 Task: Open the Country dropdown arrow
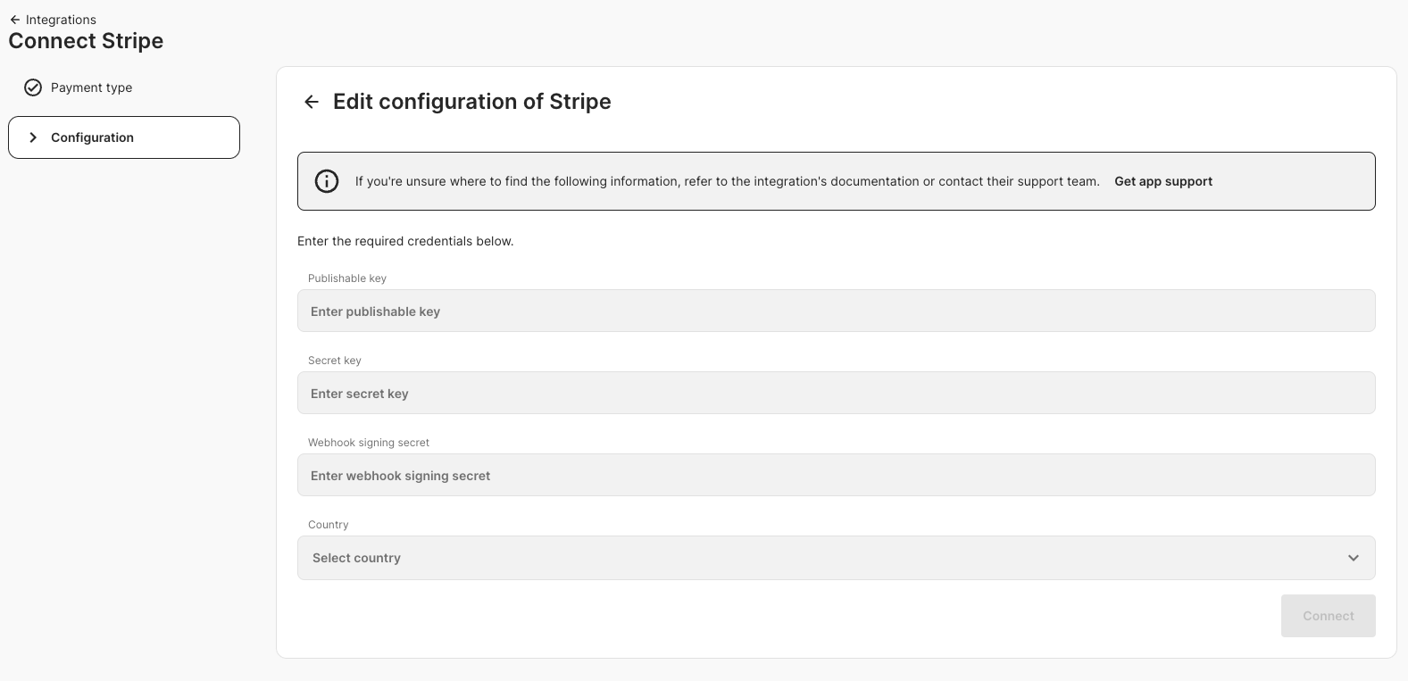[x=1354, y=558]
